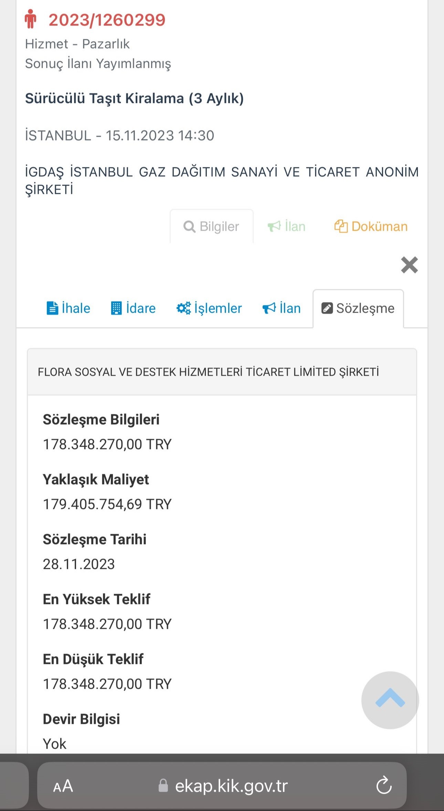
Task: Reload the page in Safari
Action: tap(384, 786)
